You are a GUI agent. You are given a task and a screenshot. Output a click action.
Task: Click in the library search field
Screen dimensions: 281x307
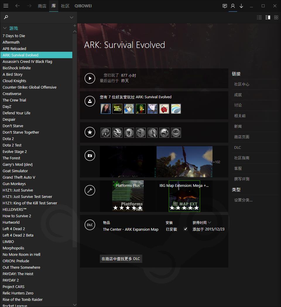click(x=38, y=17)
